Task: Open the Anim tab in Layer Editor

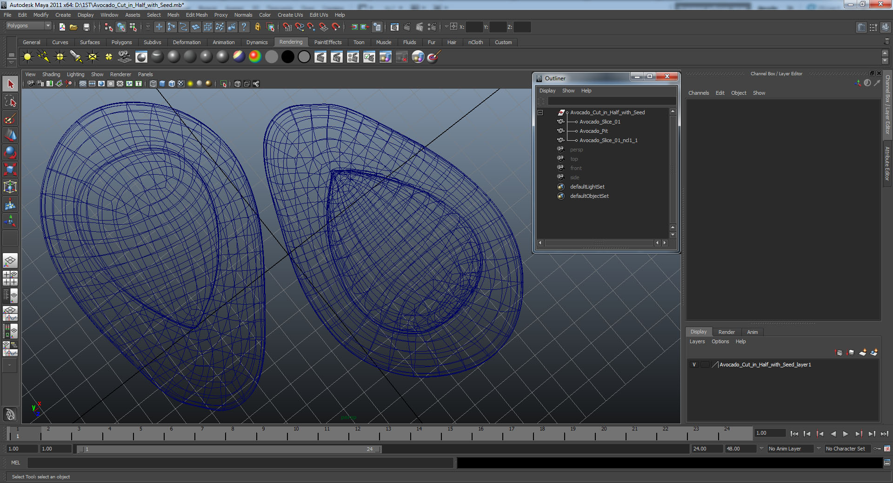Action: 752,332
